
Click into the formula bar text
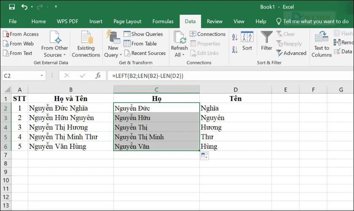(x=230, y=76)
